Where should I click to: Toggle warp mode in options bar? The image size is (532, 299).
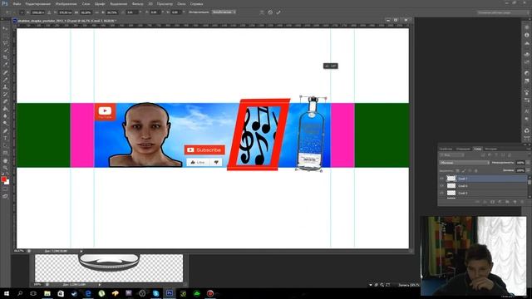coord(262,12)
